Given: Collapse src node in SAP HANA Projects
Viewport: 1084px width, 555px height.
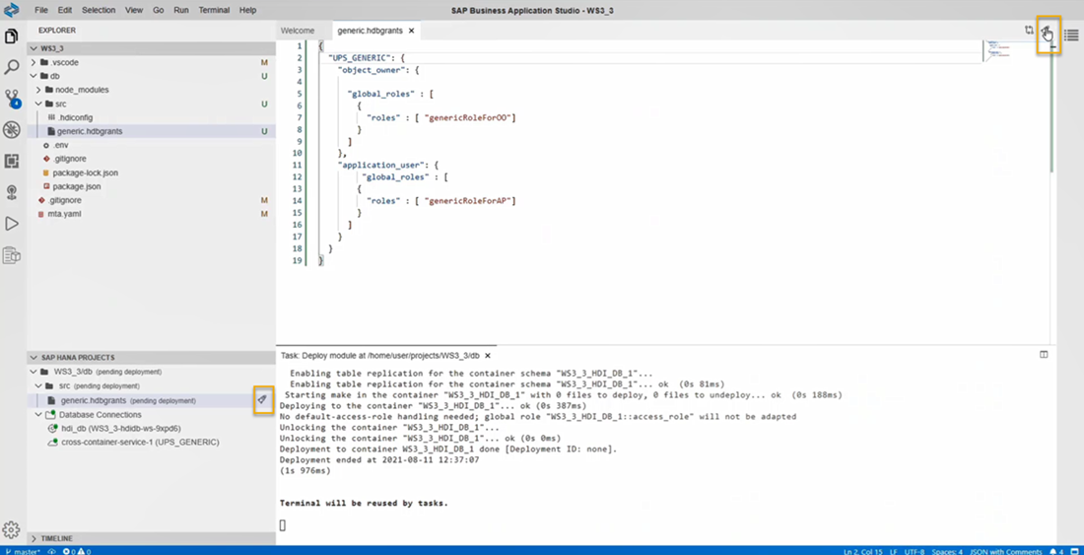Looking at the screenshot, I should 39,385.
